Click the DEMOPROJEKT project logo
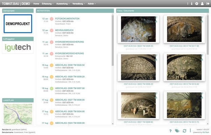Viewport: 211px width, 135px height. click(x=18, y=24)
